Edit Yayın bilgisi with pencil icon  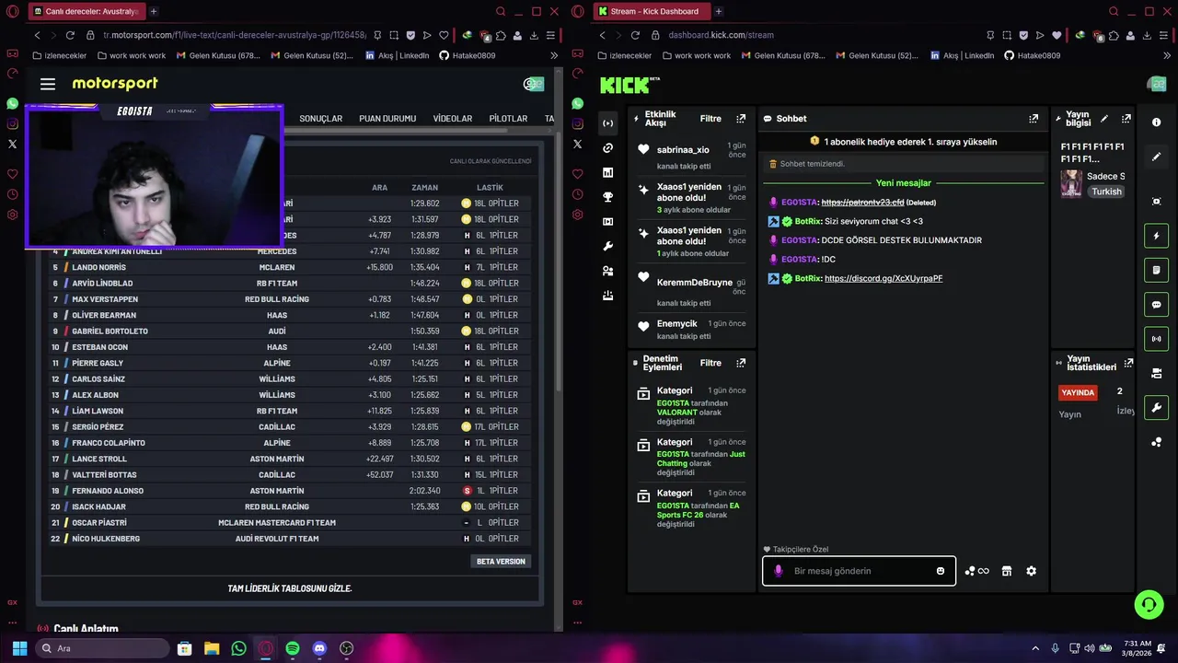[1104, 119]
